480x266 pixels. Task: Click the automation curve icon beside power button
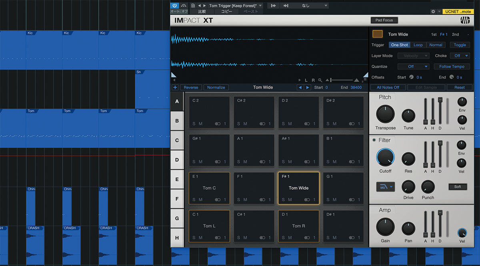tap(184, 6)
